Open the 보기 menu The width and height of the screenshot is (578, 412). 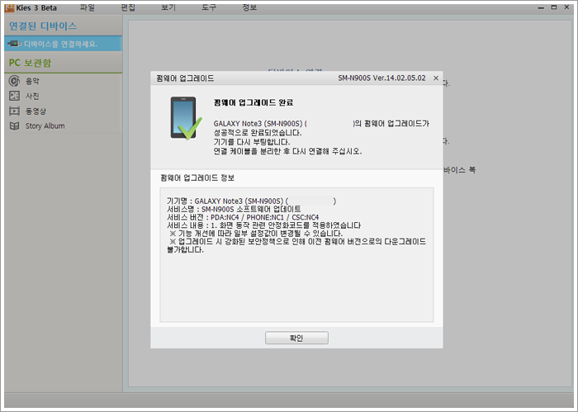pyautogui.click(x=168, y=7)
